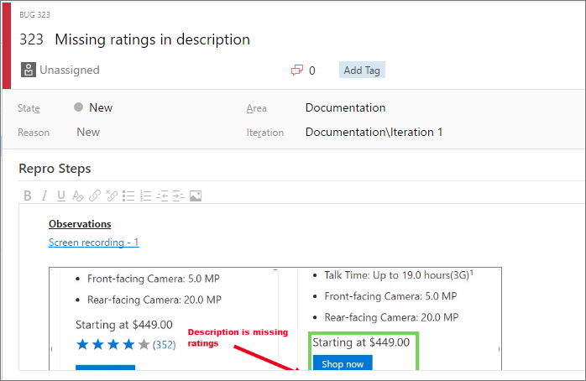
Task: Insert a numbered list
Action: pyautogui.click(x=145, y=196)
